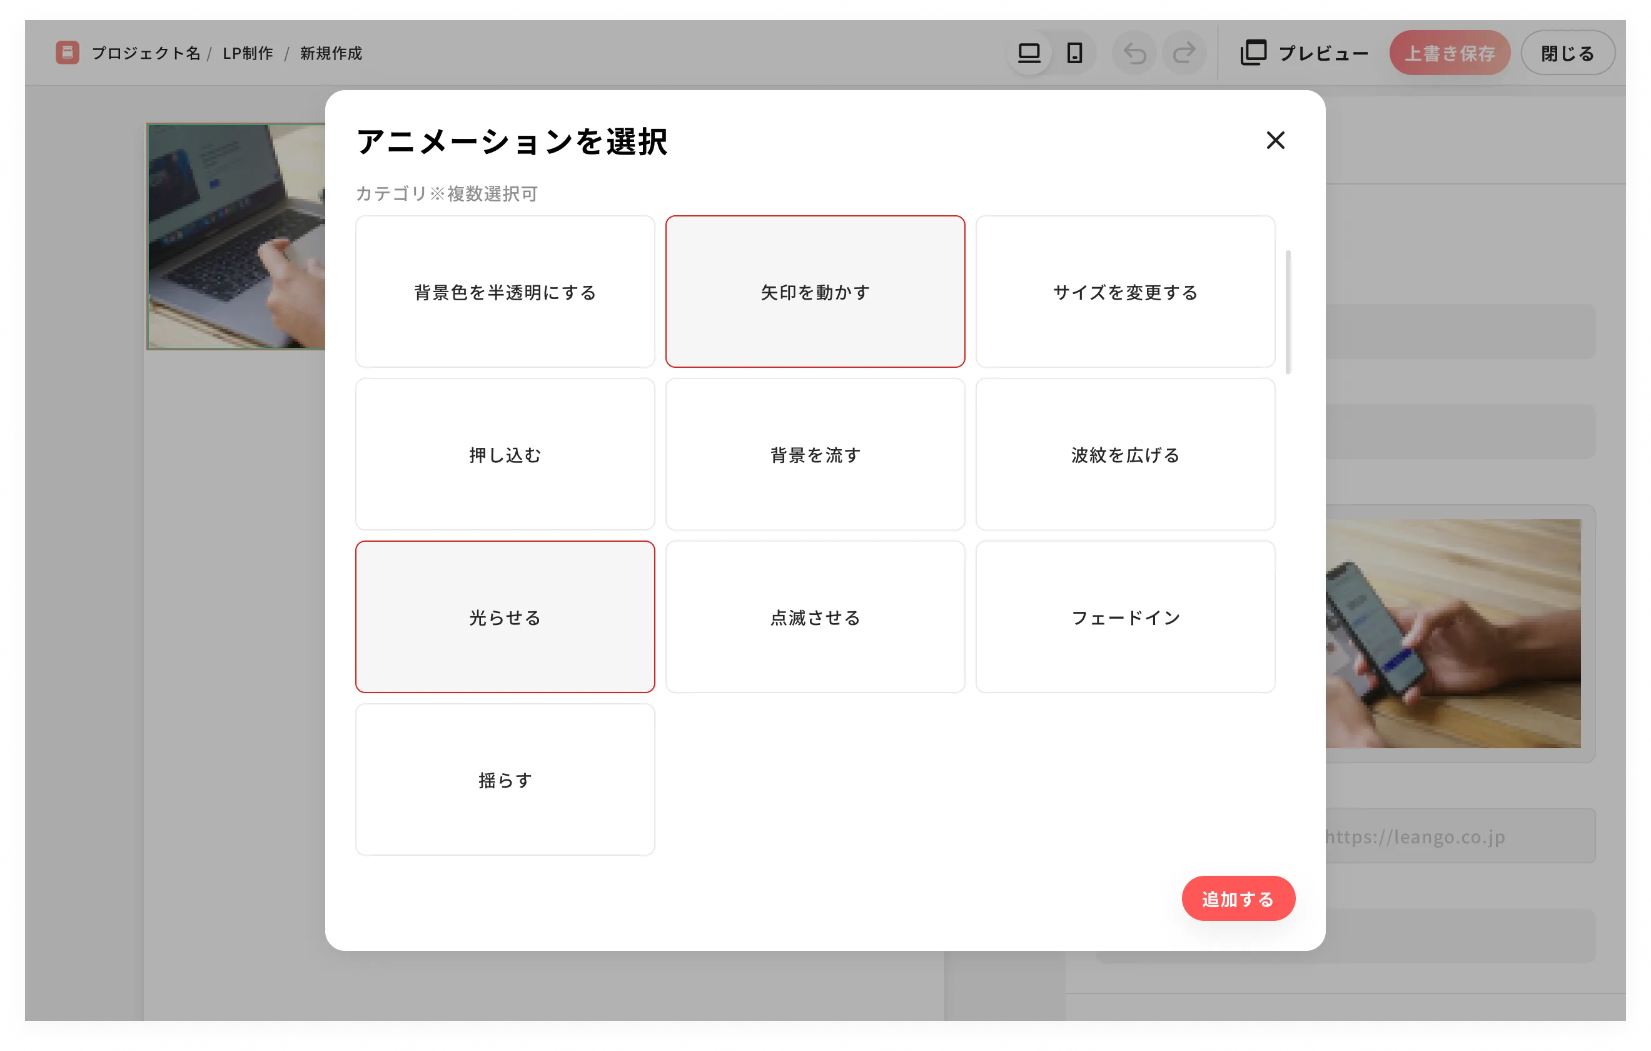Viewport: 1651px width, 1051px height.
Task: Save changes with 上書き保存
Action: (1450, 53)
